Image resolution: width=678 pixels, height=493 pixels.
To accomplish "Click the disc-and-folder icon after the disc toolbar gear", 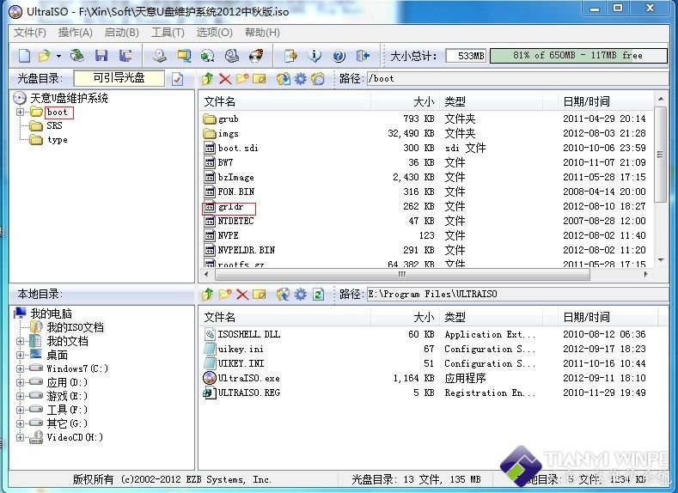I will [x=318, y=79].
